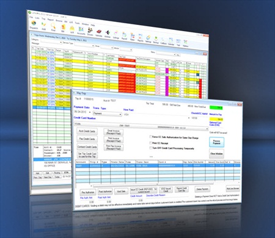Click the CallBack toolbar icon

point(163,41)
